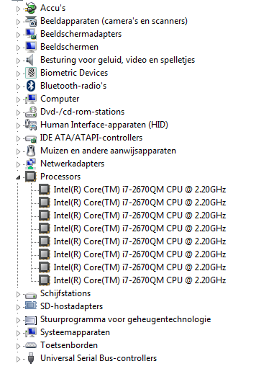
Task: Click the Accu's battery icon
Action: point(31,8)
